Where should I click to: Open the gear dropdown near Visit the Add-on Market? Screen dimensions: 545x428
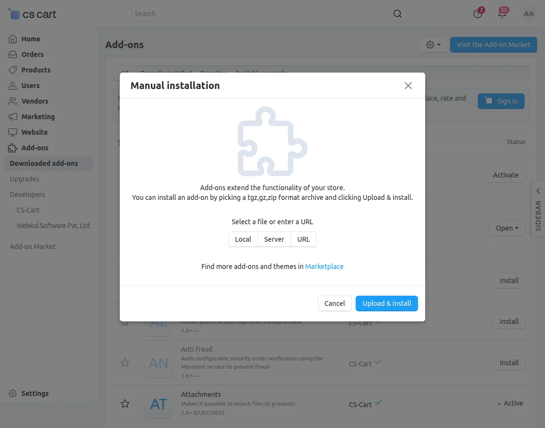432,44
